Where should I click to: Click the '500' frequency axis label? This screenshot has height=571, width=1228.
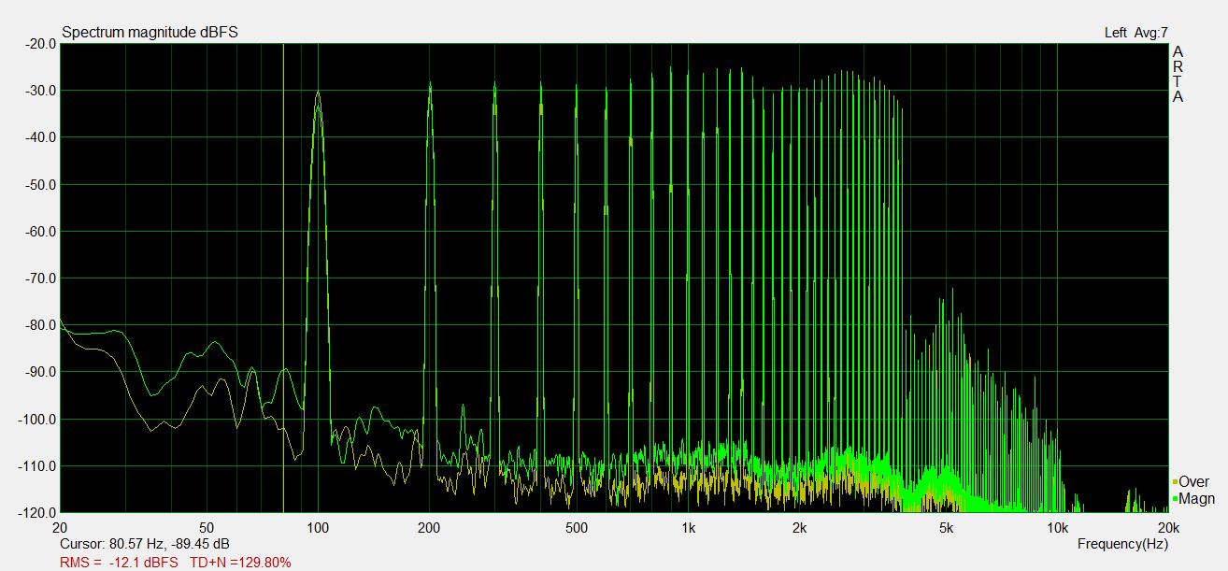click(x=577, y=527)
